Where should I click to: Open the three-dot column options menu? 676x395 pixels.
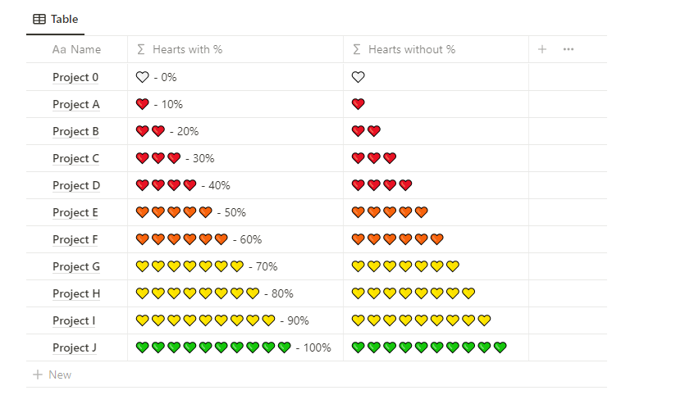pyautogui.click(x=569, y=49)
